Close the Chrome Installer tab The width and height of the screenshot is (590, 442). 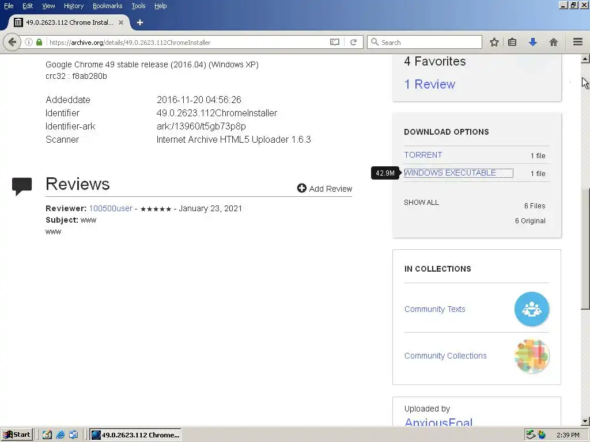pyautogui.click(x=121, y=22)
